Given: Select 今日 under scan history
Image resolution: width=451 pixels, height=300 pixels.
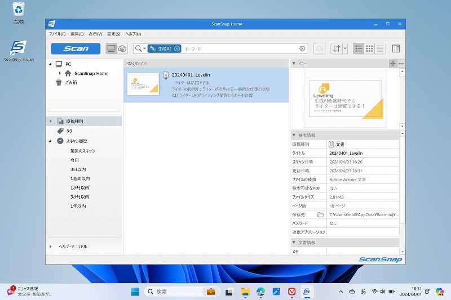Looking at the screenshot, I should pos(74,160).
